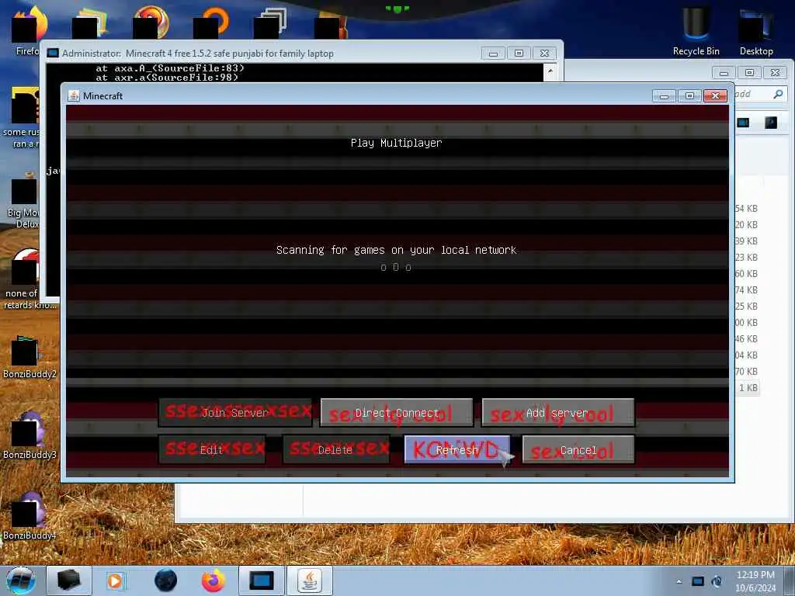Screen dimensions: 795x596
Task: Refresh the multiplayer server list
Action: point(457,449)
